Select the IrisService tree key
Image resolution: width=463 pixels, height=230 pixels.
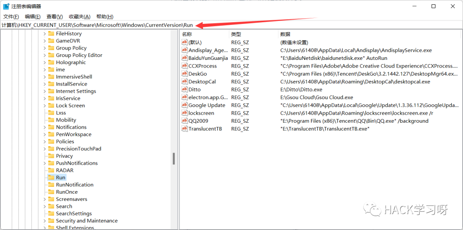tap(68, 98)
